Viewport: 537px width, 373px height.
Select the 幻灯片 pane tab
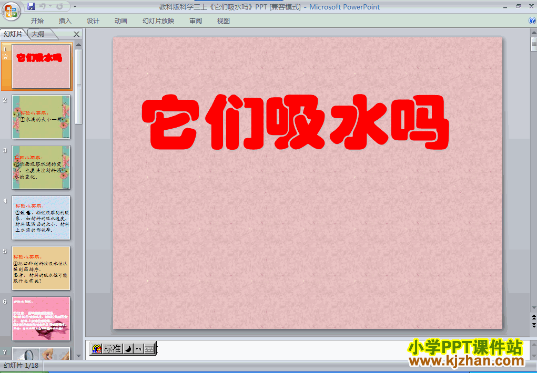coord(13,34)
